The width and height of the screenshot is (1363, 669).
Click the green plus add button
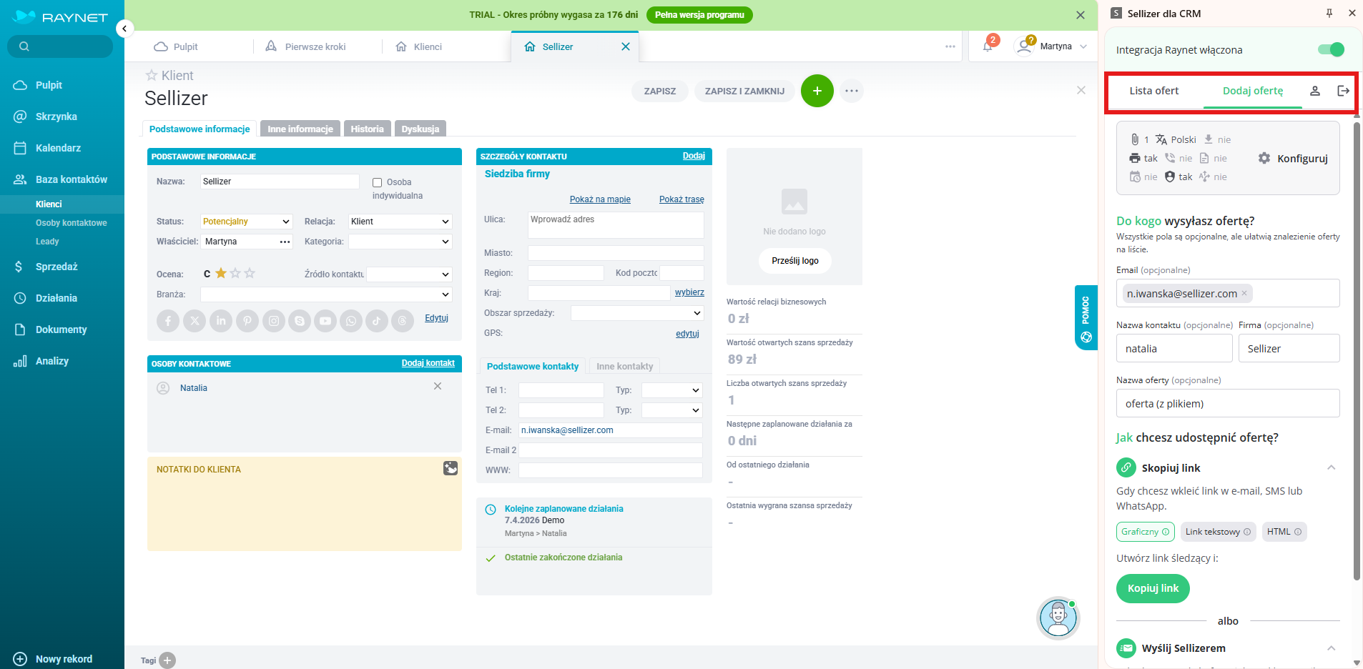click(817, 91)
